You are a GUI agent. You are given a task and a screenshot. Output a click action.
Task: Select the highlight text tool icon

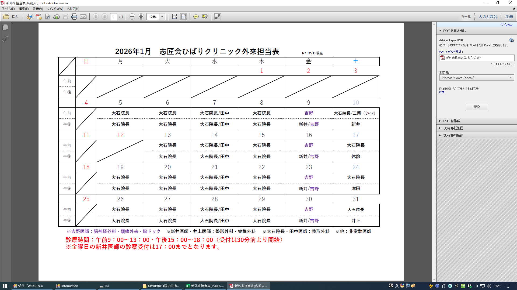[205, 17]
